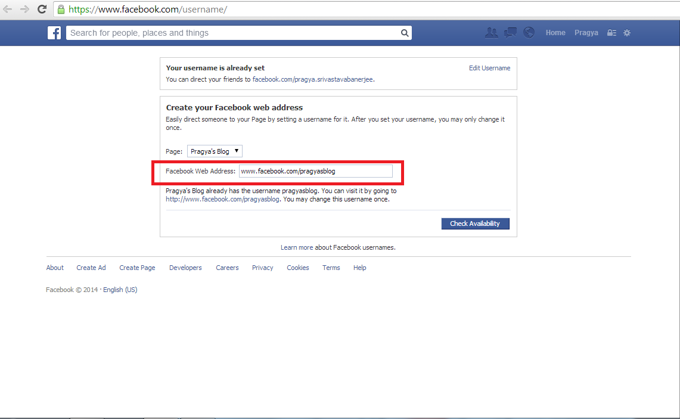The height and width of the screenshot is (419, 680).
Task: Open the account settings gear icon
Action: tap(627, 33)
